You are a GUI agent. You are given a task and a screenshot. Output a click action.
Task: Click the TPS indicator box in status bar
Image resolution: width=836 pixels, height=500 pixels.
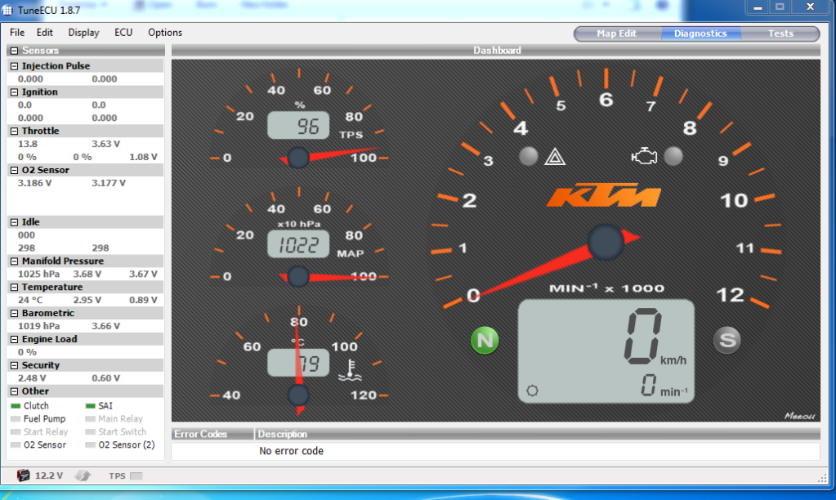click(x=136, y=475)
